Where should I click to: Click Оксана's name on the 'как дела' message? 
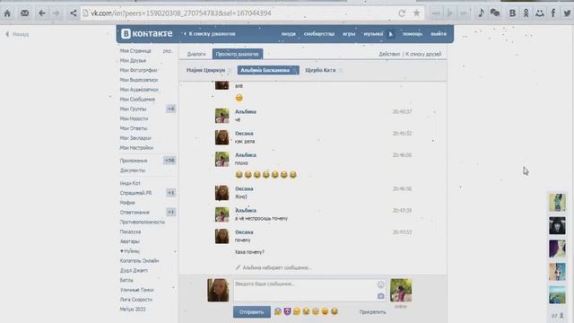point(244,134)
